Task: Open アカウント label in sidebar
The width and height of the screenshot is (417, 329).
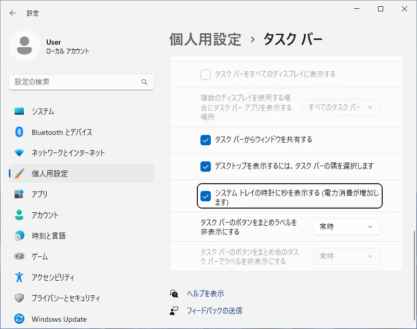Action: pyautogui.click(x=45, y=215)
